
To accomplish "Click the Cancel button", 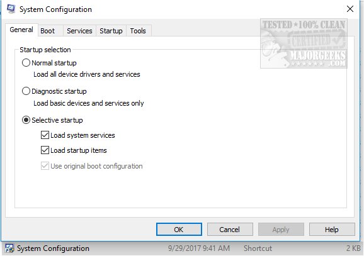I will click(x=230, y=230).
